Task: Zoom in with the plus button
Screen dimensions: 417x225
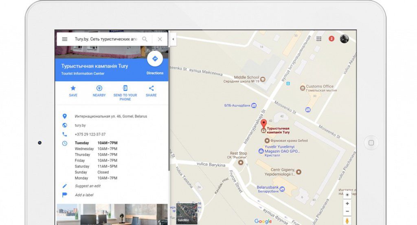Action: point(347,203)
